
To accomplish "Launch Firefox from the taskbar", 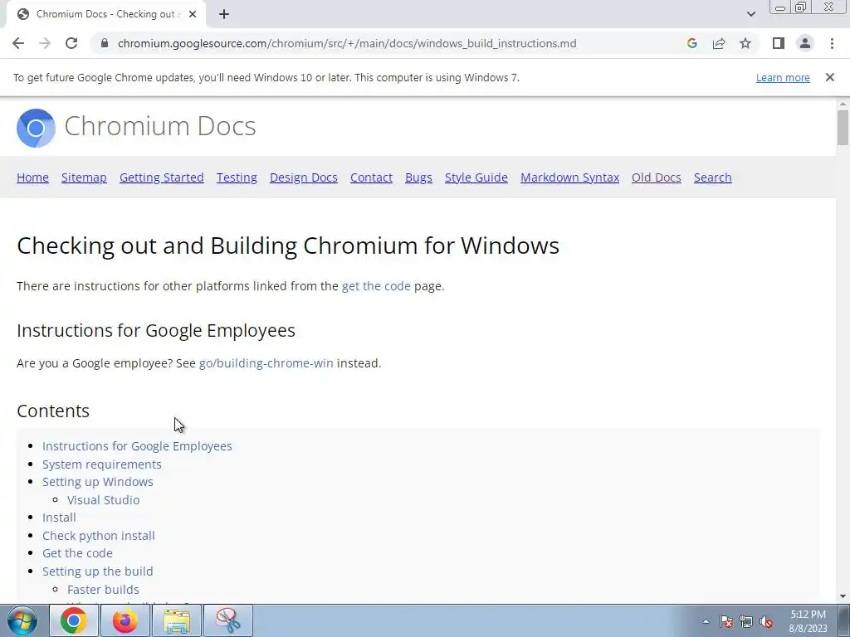I will point(125,620).
